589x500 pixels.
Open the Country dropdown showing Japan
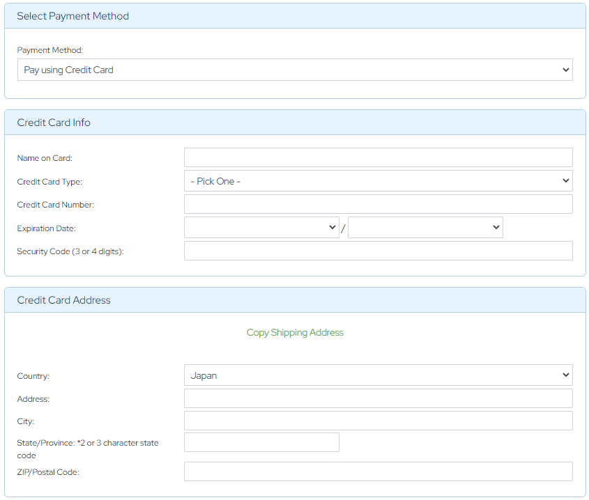point(378,375)
